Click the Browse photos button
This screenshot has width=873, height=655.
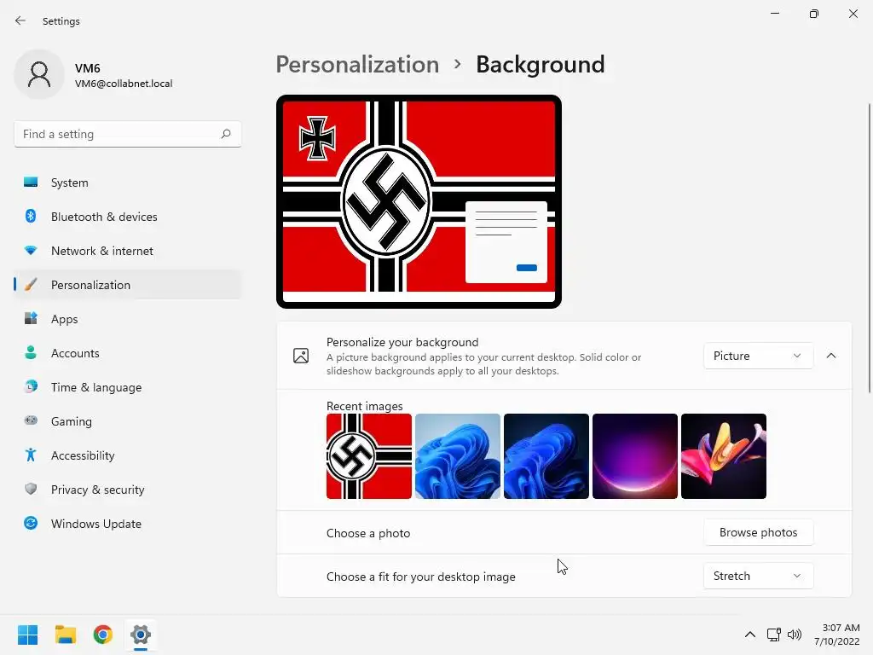point(758,532)
